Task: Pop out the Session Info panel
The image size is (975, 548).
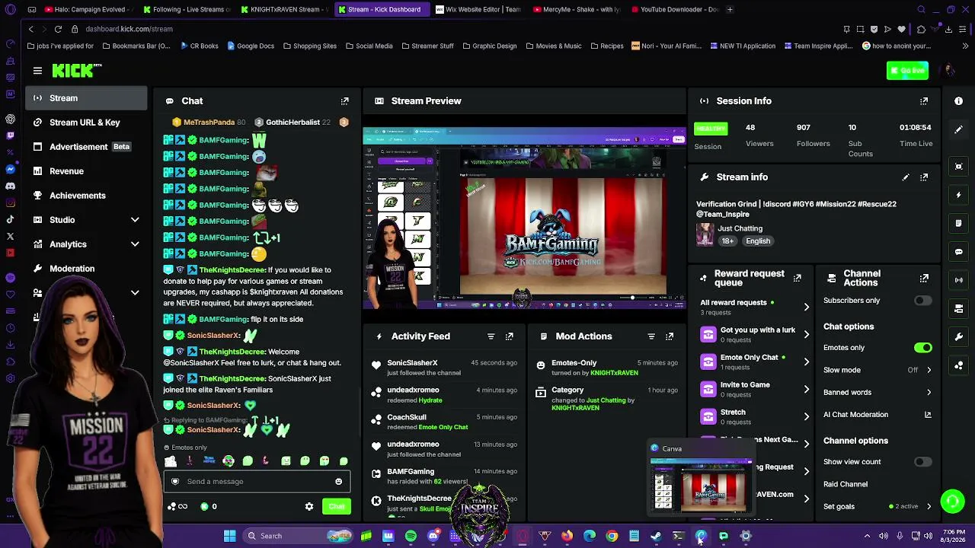Action: tap(924, 100)
